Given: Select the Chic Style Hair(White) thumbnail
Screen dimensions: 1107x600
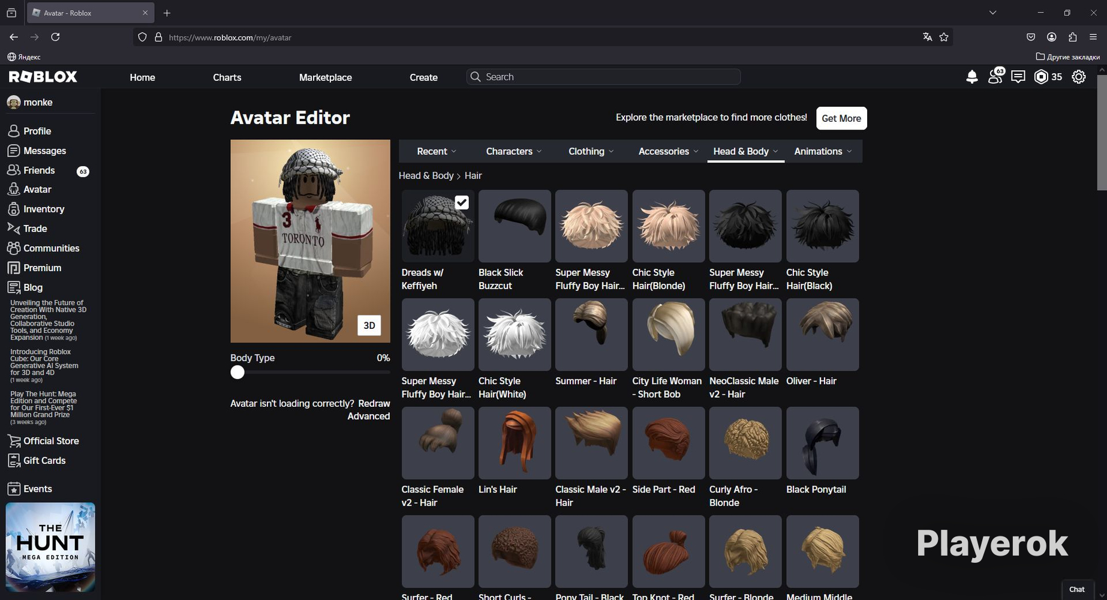Looking at the screenshot, I should [515, 335].
